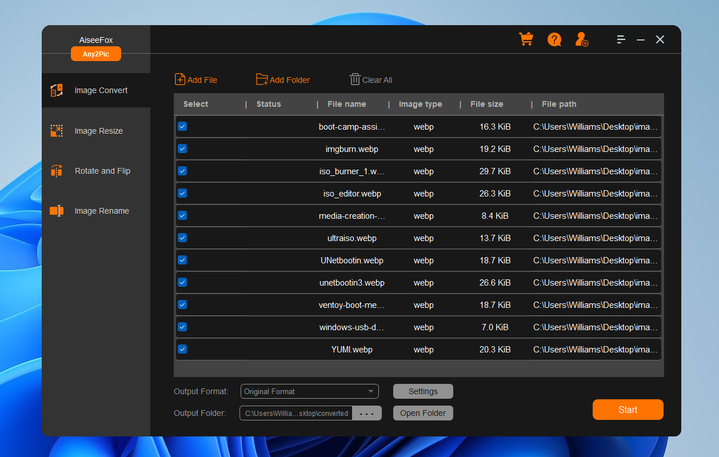This screenshot has width=719, height=457.
Task: Click the File size column header
Action: 486,104
